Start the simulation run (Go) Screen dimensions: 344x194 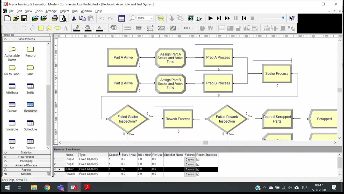[x=210, y=18]
